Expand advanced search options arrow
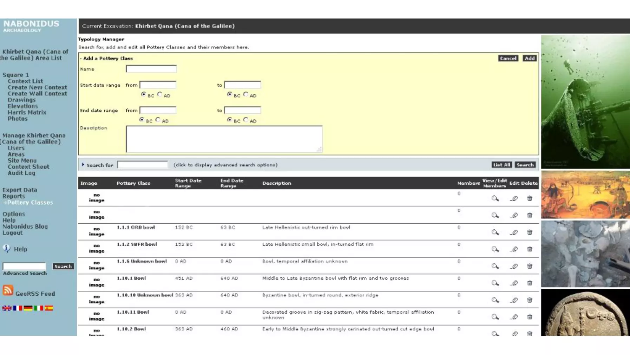The image size is (630, 355). [x=83, y=165]
